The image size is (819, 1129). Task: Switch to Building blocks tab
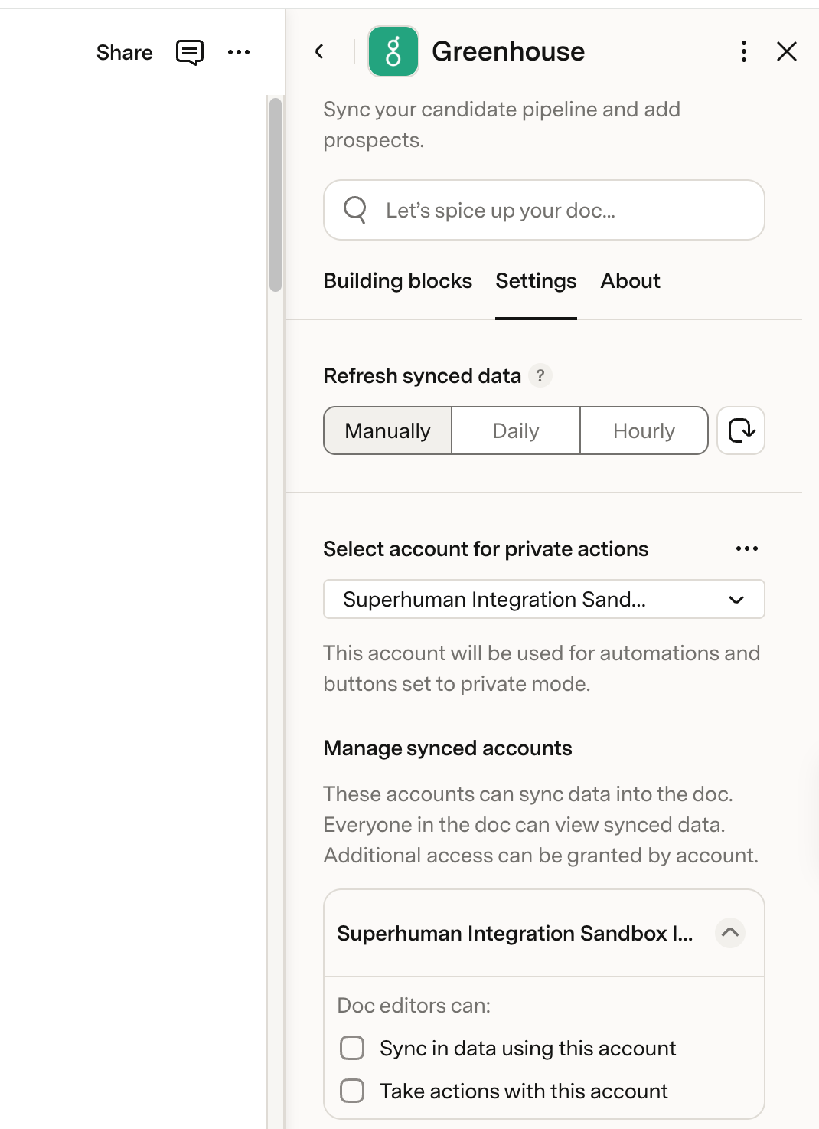pos(398,281)
